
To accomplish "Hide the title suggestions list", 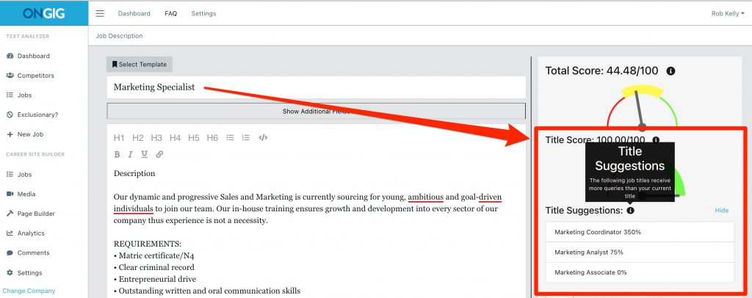I will tap(721, 211).
